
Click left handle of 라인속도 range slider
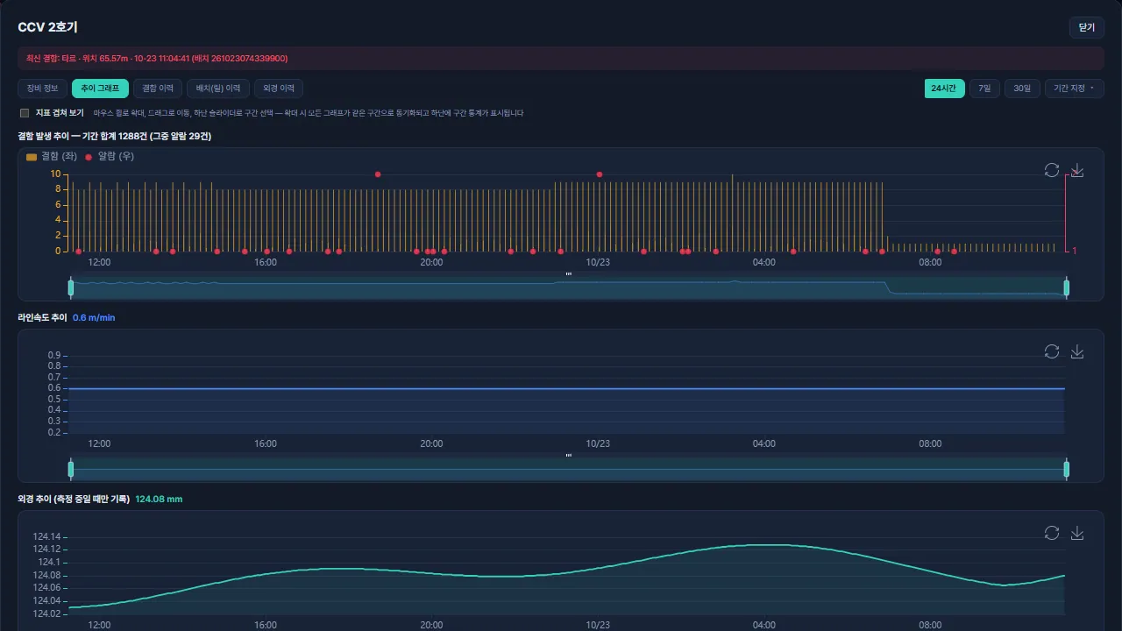pos(71,469)
